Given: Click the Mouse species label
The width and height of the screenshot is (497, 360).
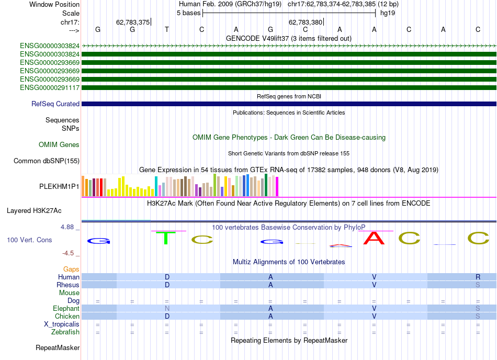Looking at the screenshot, I should click(x=69, y=293).
